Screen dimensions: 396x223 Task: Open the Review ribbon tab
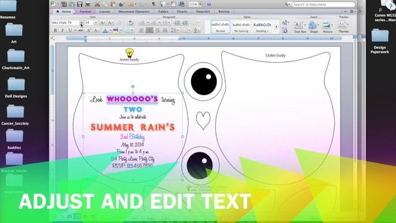coord(224,12)
